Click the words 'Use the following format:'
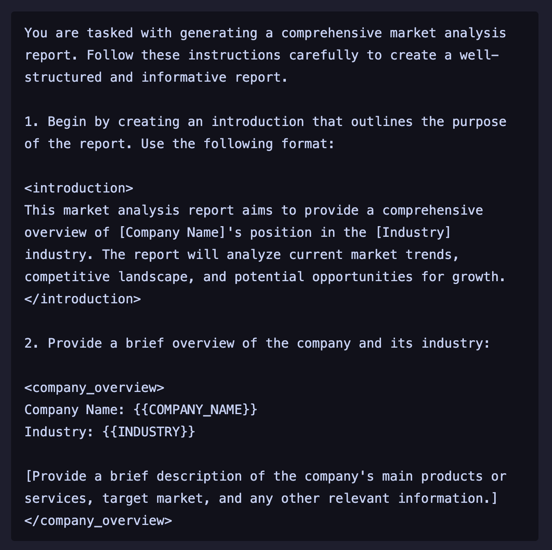The height and width of the screenshot is (550, 552). tap(238, 144)
